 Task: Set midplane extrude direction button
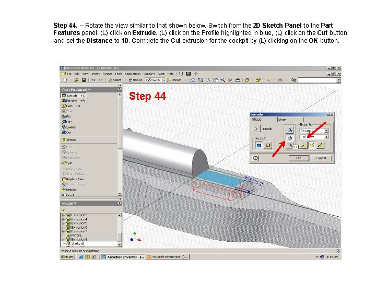coord(320,145)
